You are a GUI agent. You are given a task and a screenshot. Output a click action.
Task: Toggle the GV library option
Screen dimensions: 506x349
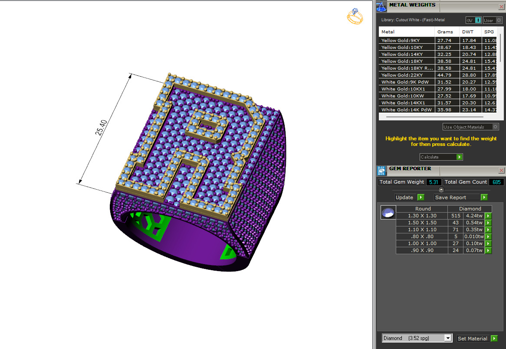pos(474,20)
